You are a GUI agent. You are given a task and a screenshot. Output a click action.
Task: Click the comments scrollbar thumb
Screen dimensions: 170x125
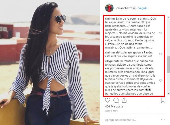coord(169,65)
